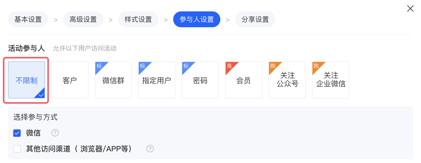
Task: Click the 高 badge on 会员 card
Action: 229,66
